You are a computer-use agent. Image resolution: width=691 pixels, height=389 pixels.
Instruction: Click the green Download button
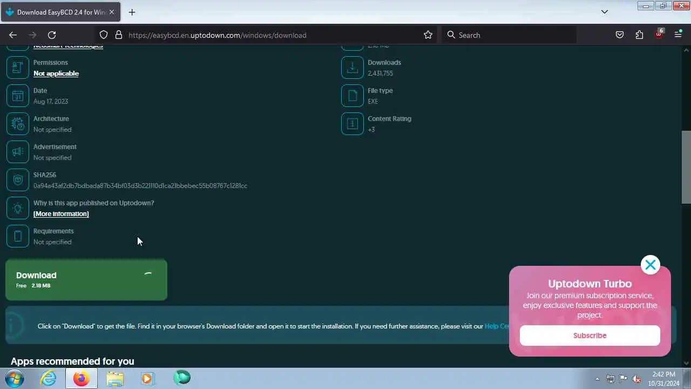[x=86, y=280]
